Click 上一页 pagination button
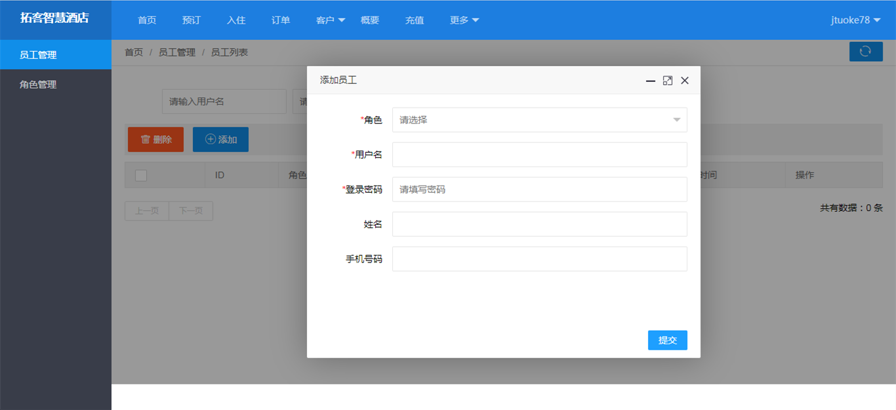896x410 pixels. [x=147, y=211]
